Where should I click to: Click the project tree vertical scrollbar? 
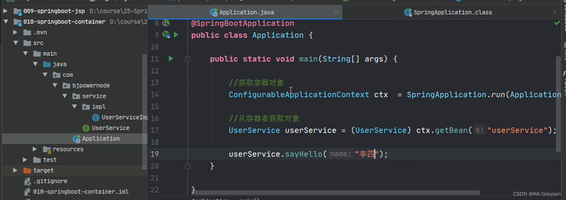tap(145, 112)
